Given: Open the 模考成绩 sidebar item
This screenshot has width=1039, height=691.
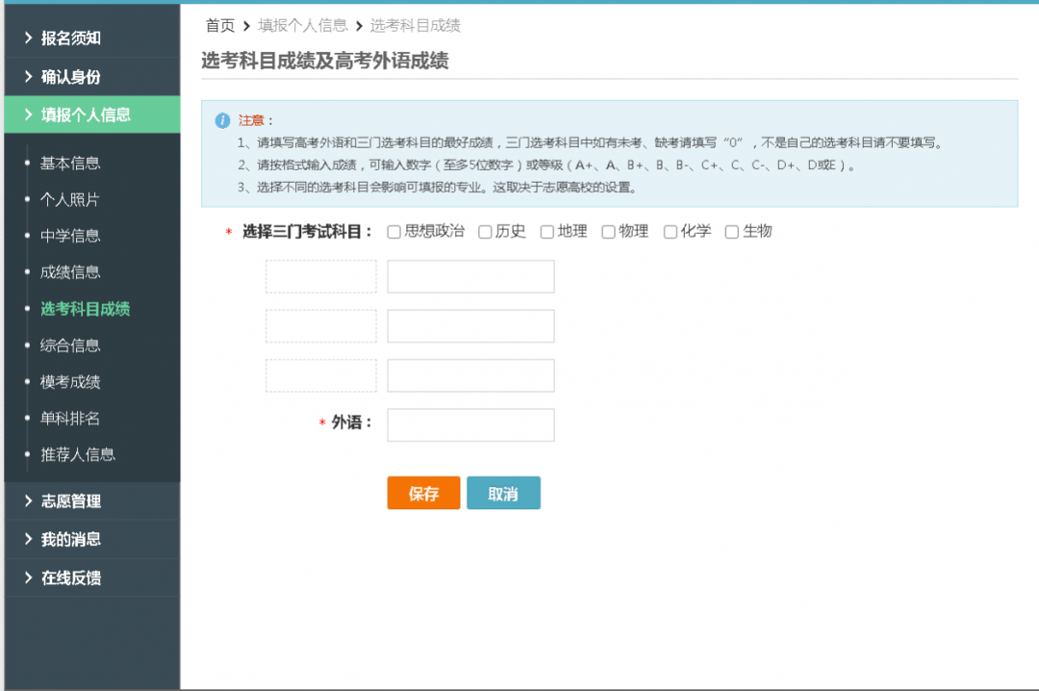Looking at the screenshot, I should tap(70, 382).
